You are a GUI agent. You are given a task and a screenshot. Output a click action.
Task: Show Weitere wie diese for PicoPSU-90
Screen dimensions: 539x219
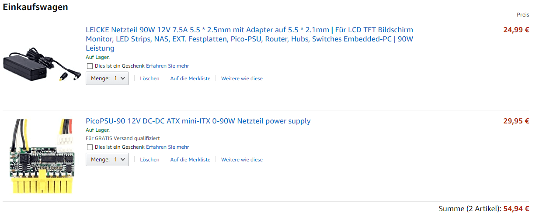pyautogui.click(x=242, y=160)
